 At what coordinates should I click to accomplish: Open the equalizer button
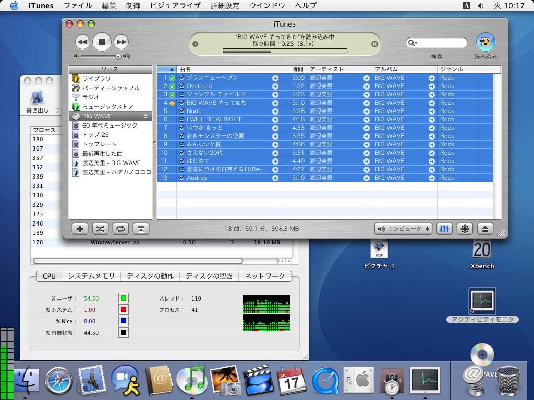point(444,229)
